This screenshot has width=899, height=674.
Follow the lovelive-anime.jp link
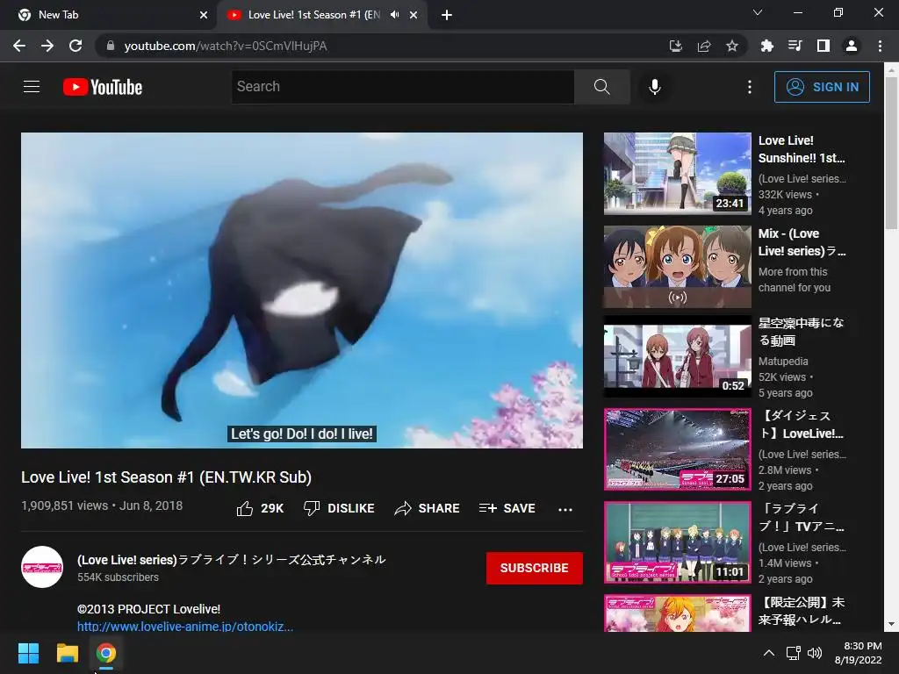coord(185,627)
